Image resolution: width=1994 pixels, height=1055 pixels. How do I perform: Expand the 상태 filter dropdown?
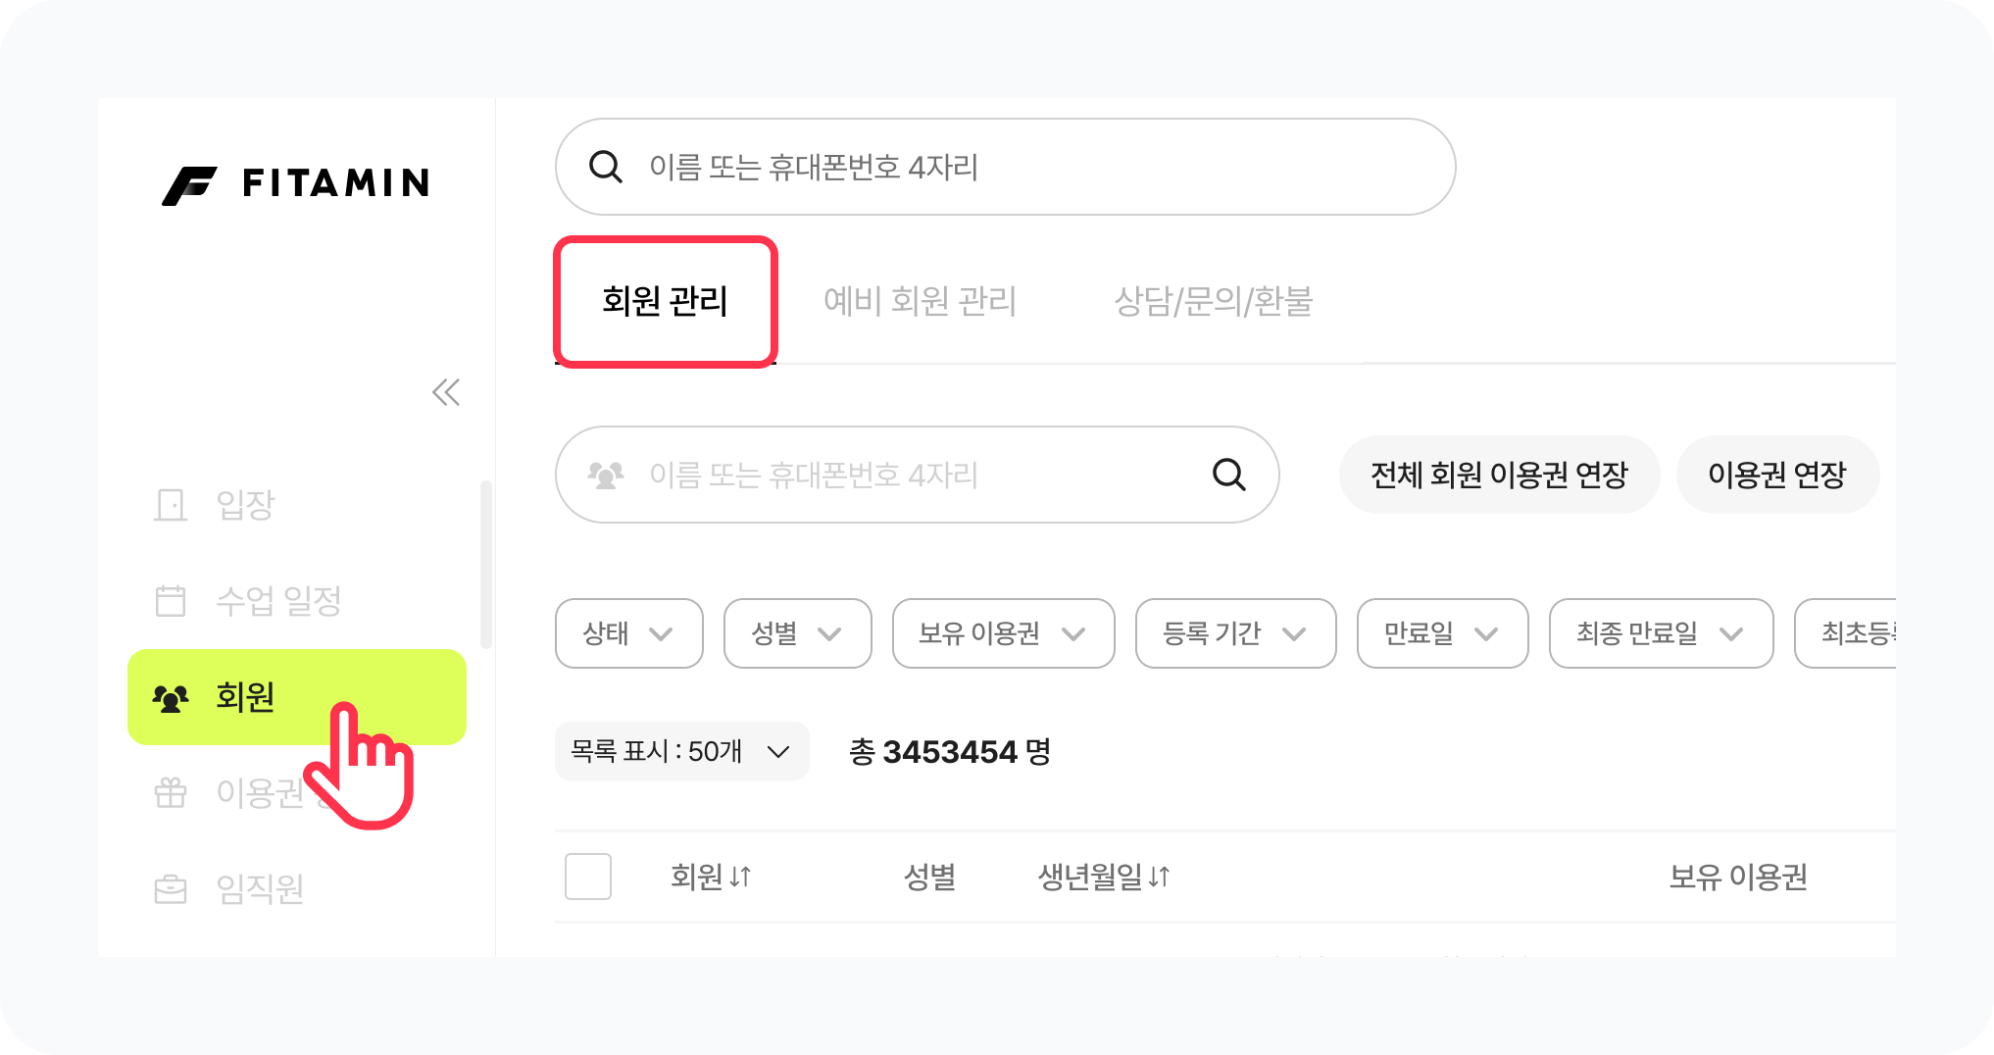pos(628,633)
